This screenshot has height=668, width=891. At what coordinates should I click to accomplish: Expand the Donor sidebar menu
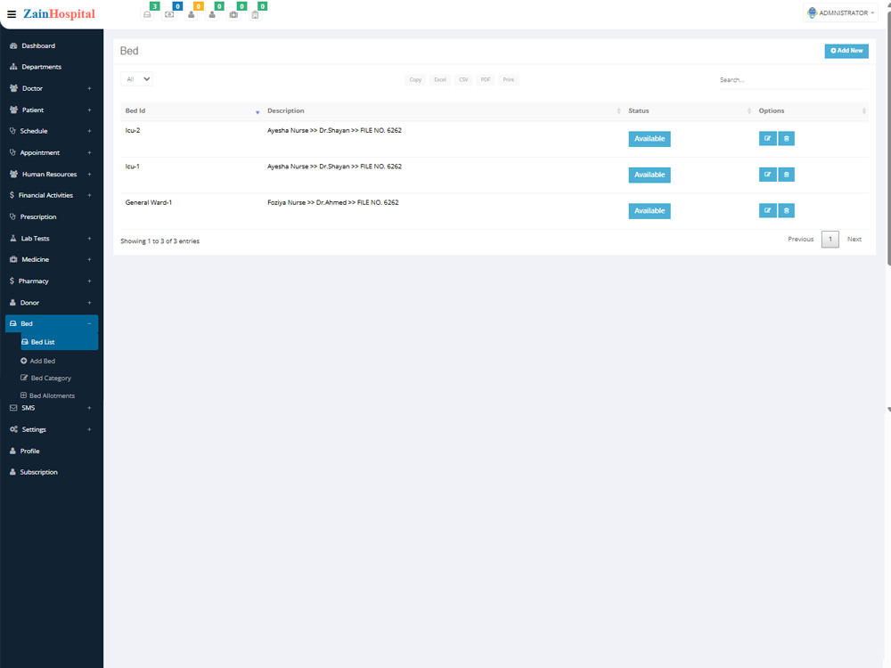pos(51,303)
